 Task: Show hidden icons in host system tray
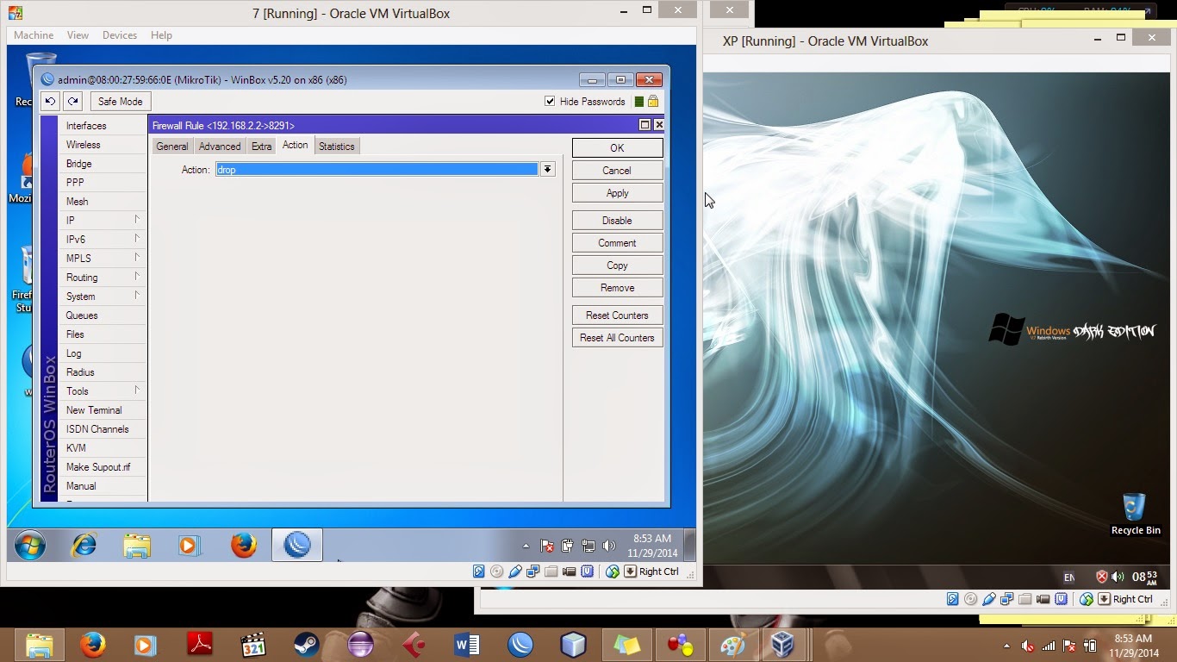[x=1006, y=646]
